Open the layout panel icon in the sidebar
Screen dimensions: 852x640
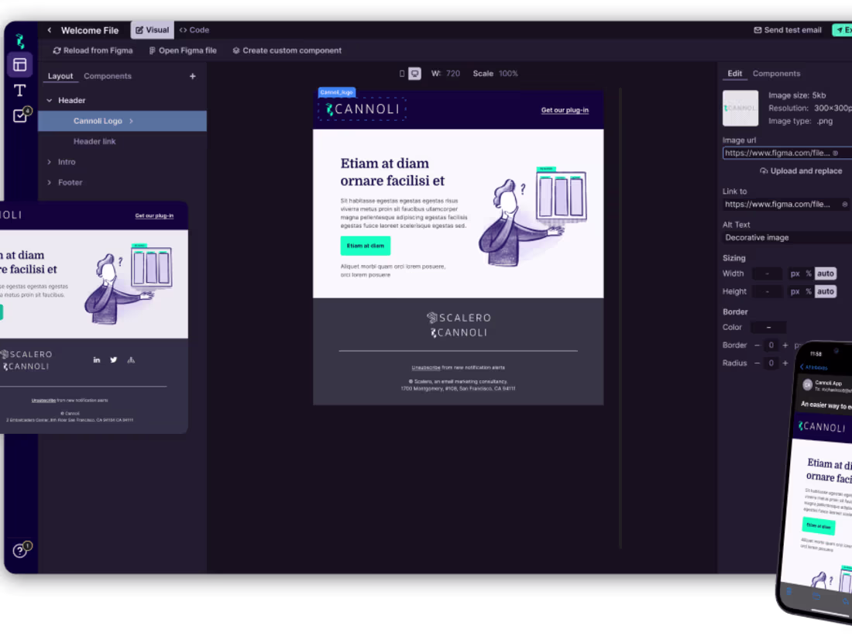(20, 65)
